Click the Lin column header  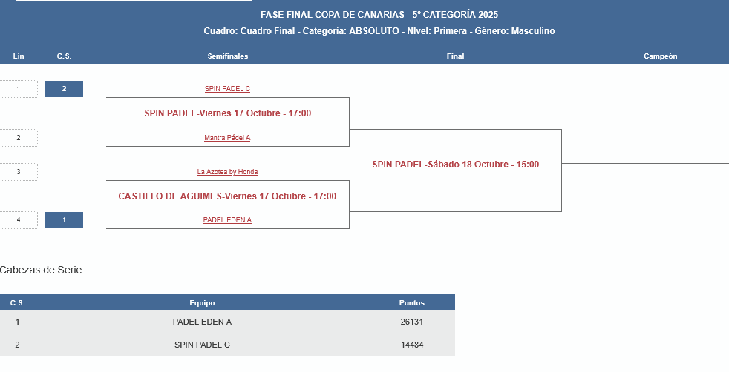click(x=19, y=56)
